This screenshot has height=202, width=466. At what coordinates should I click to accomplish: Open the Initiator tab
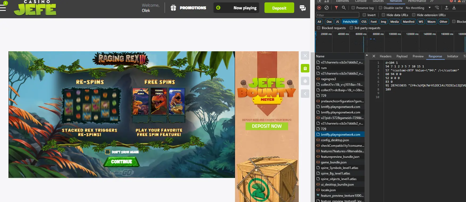click(x=452, y=56)
